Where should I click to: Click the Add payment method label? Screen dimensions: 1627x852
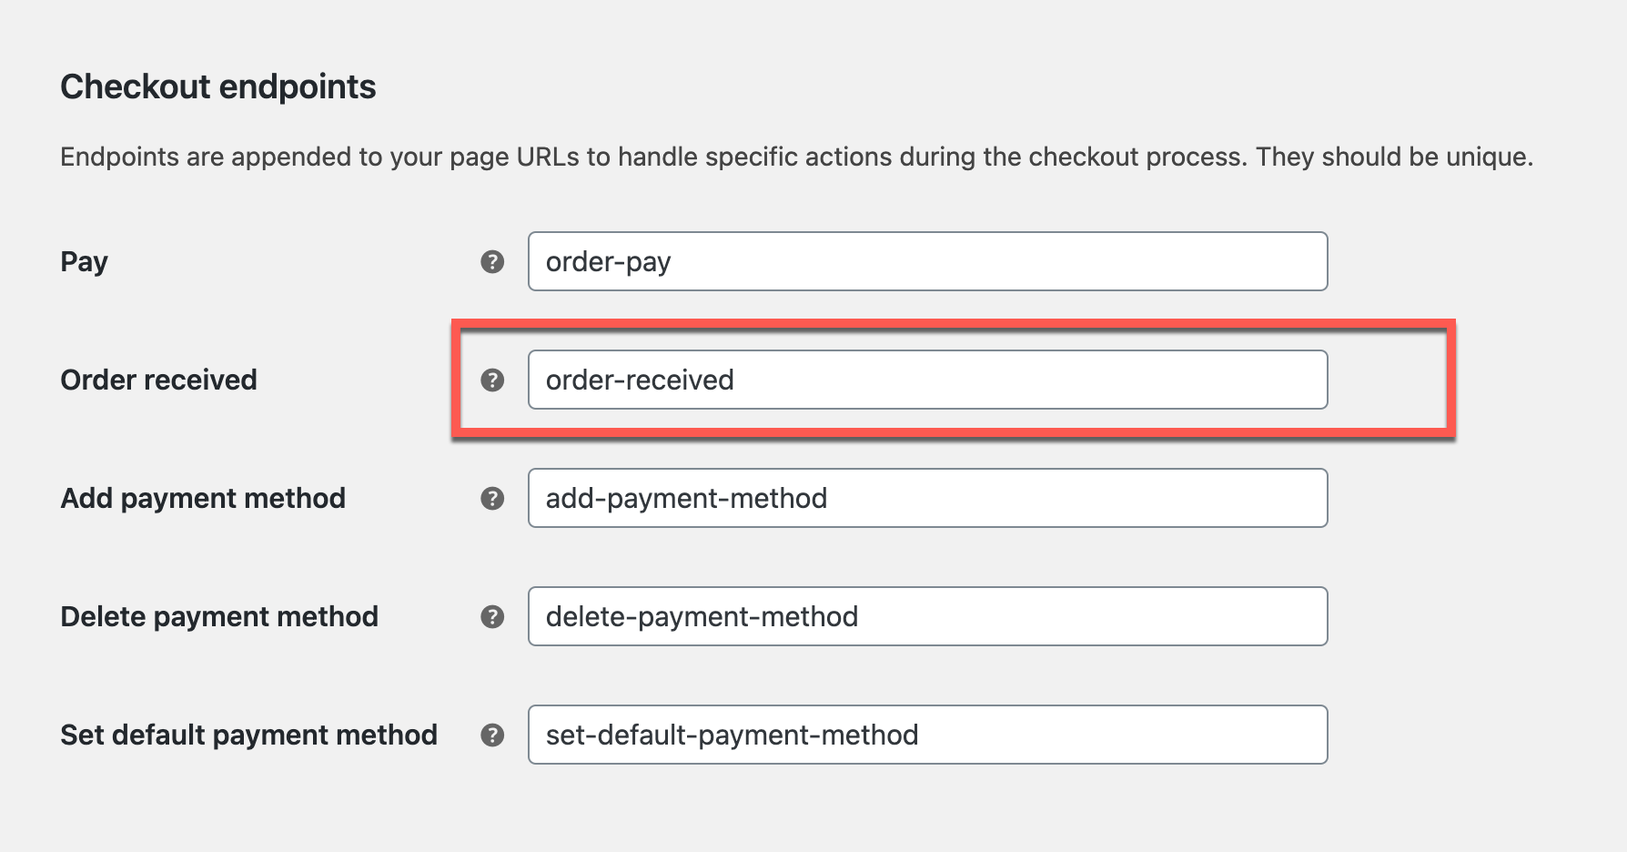[203, 499]
